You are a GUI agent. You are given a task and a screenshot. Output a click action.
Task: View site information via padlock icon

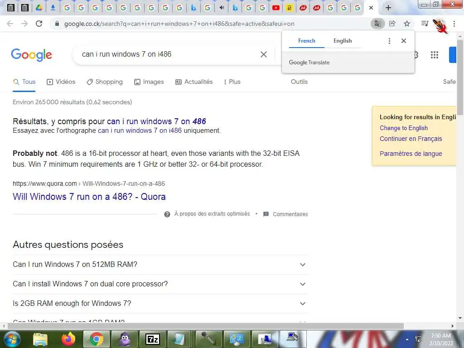pos(57,24)
